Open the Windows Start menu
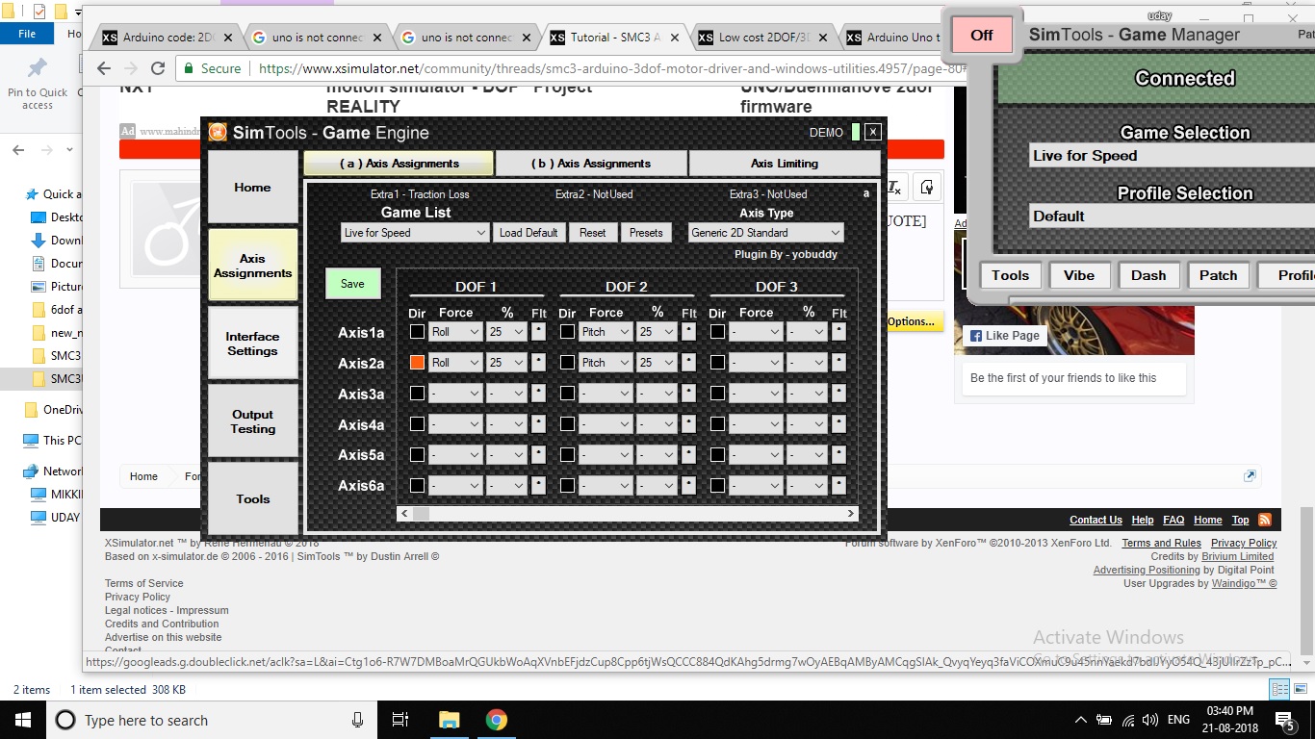Image resolution: width=1315 pixels, height=739 pixels. (x=22, y=720)
